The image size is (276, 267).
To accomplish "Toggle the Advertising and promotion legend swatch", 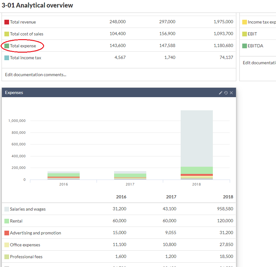I will pyautogui.click(x=7, y=233).
